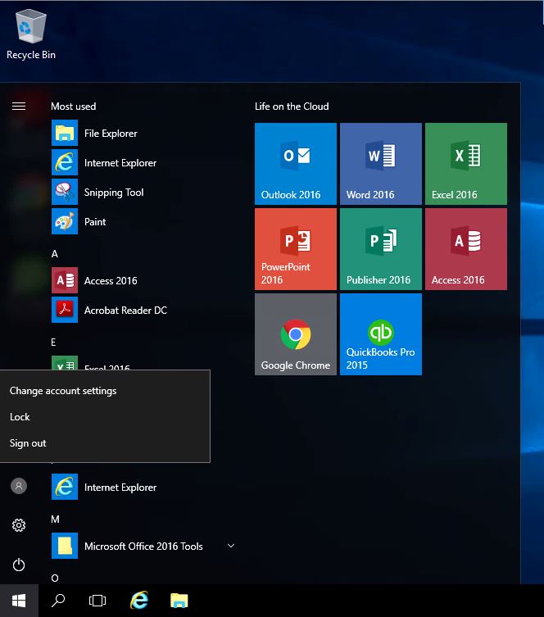
Task: Open File Explorer in Most used list
Action: point(143,134)
